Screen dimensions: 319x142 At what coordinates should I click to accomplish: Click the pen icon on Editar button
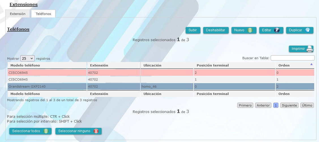(277, 30)
